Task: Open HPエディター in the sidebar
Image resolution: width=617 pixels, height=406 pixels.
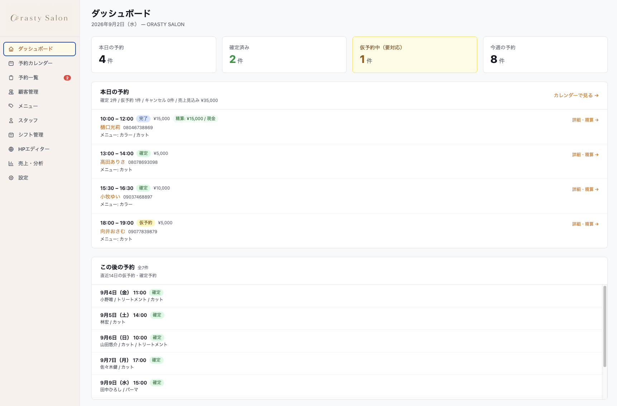Action: point(39,149)
